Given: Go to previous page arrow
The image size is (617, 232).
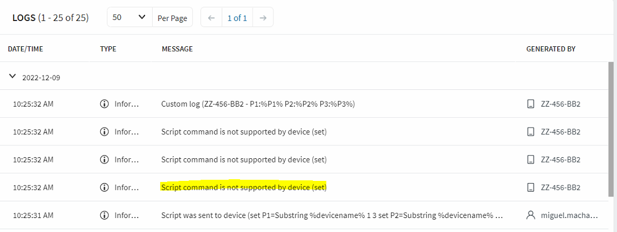Looking at the screenshot, I should point(211,18).
